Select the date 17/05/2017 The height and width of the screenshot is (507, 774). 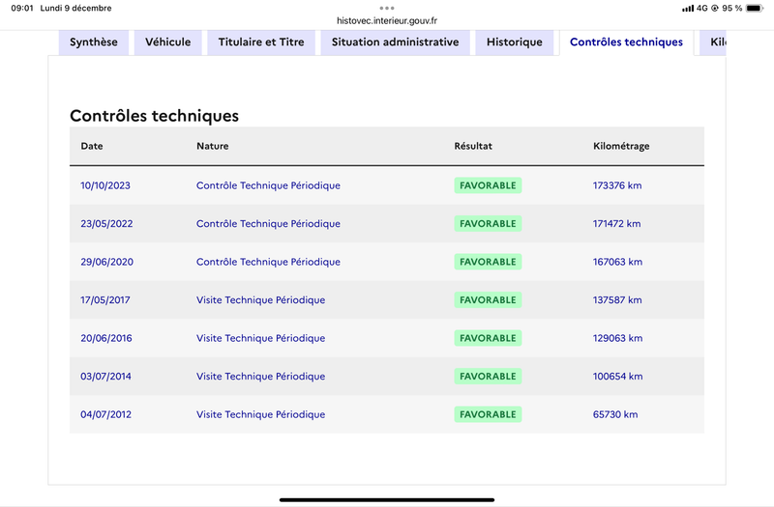[x=105, y=300]
